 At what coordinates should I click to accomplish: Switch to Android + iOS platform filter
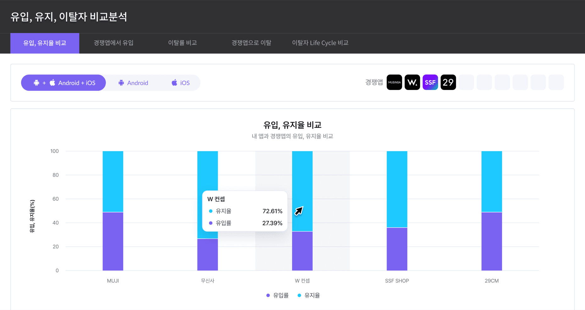click(x=64, y=83)
